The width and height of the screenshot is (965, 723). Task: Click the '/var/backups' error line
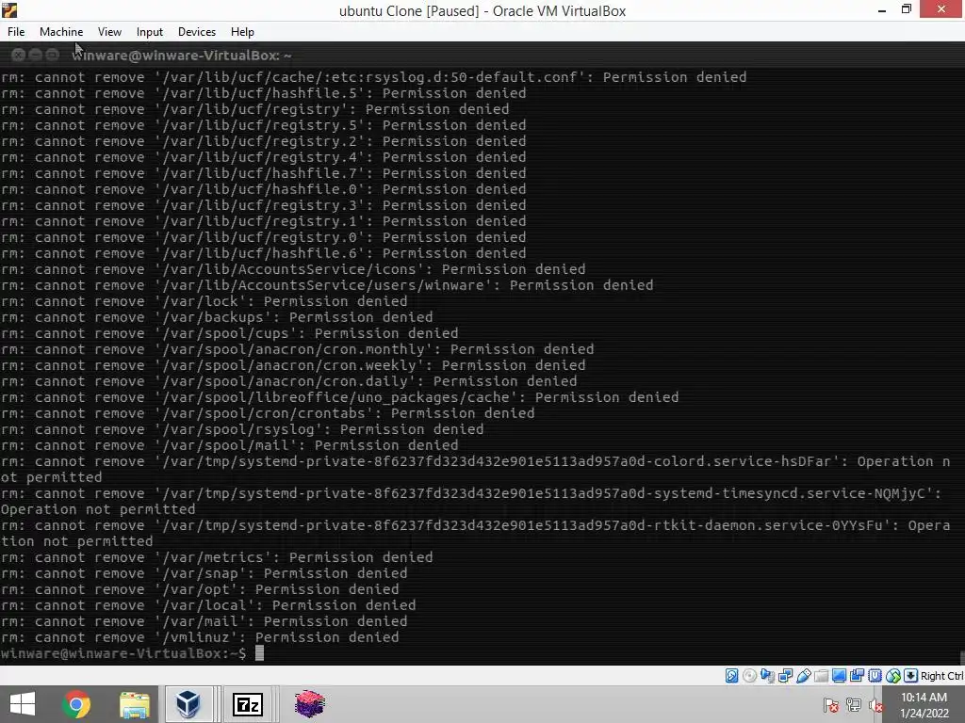[x=217, y=317]
